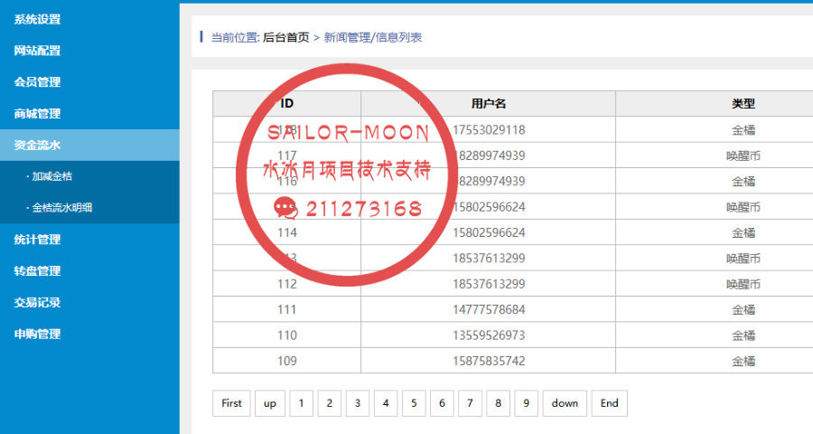Open page 2 in pagination

[x=329, y=403]
